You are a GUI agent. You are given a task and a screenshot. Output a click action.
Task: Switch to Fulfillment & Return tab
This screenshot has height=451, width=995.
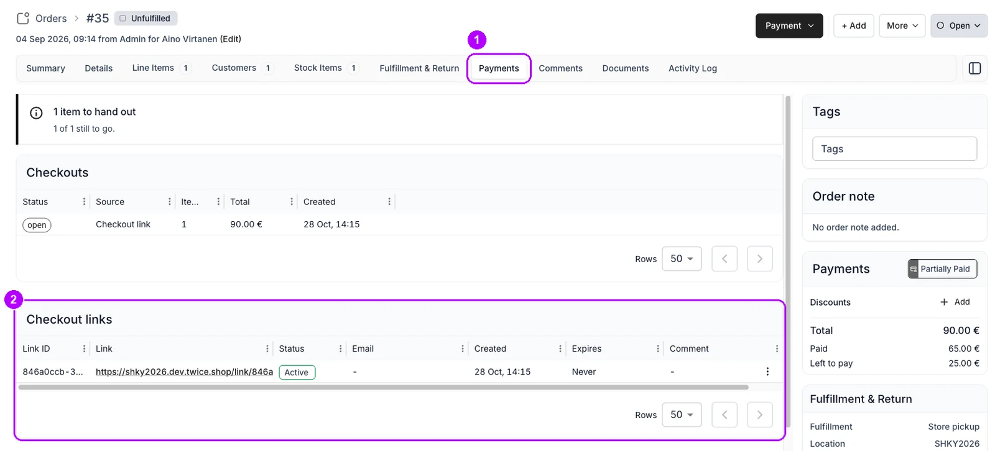click(419, 68)
